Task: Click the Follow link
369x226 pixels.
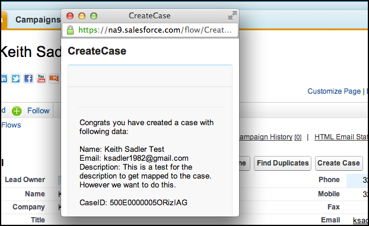Action: (x=39, y=111)
